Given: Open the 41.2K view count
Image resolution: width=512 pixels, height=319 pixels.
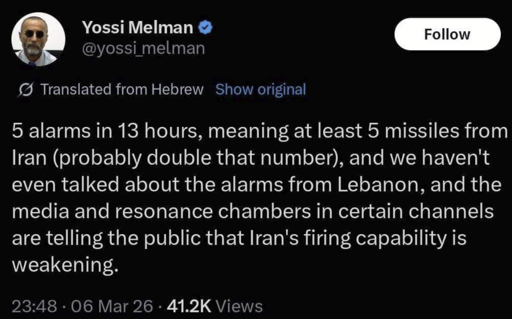Looking at the screenshot, I should pyautogui.click(x=189, y=307).
